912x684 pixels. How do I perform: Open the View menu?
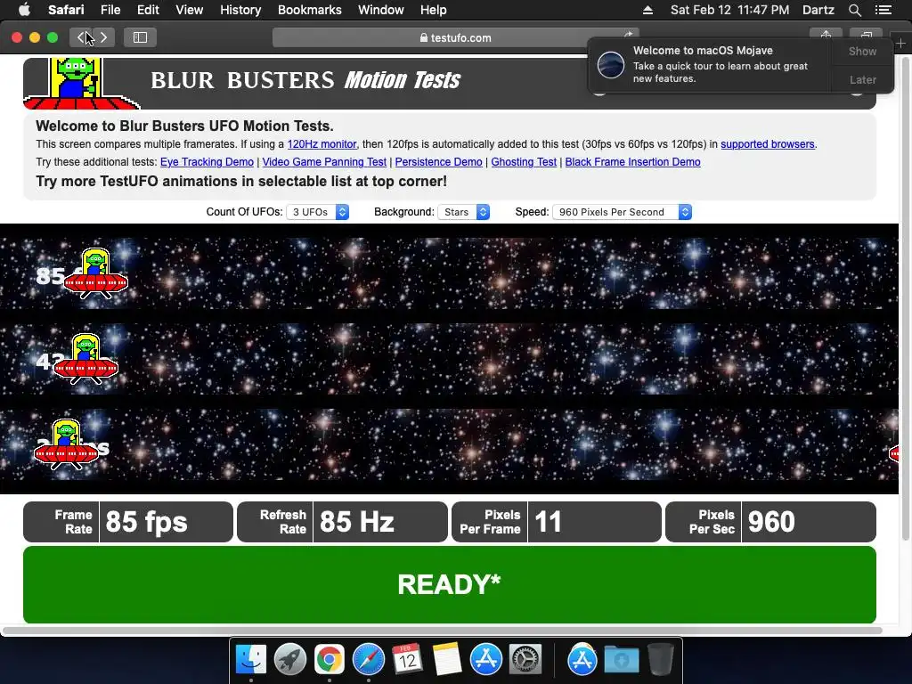tap(190, 10)
